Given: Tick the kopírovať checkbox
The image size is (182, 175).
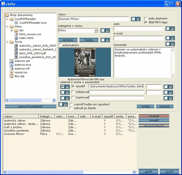Looking at the screenshot, I should pos(73,97).
